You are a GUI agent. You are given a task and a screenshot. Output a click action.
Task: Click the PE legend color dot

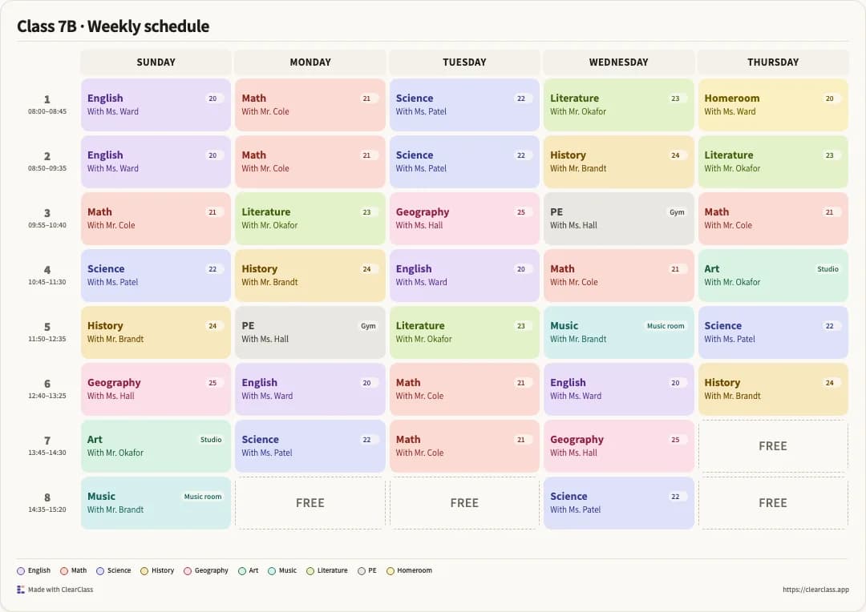point(361,570)
